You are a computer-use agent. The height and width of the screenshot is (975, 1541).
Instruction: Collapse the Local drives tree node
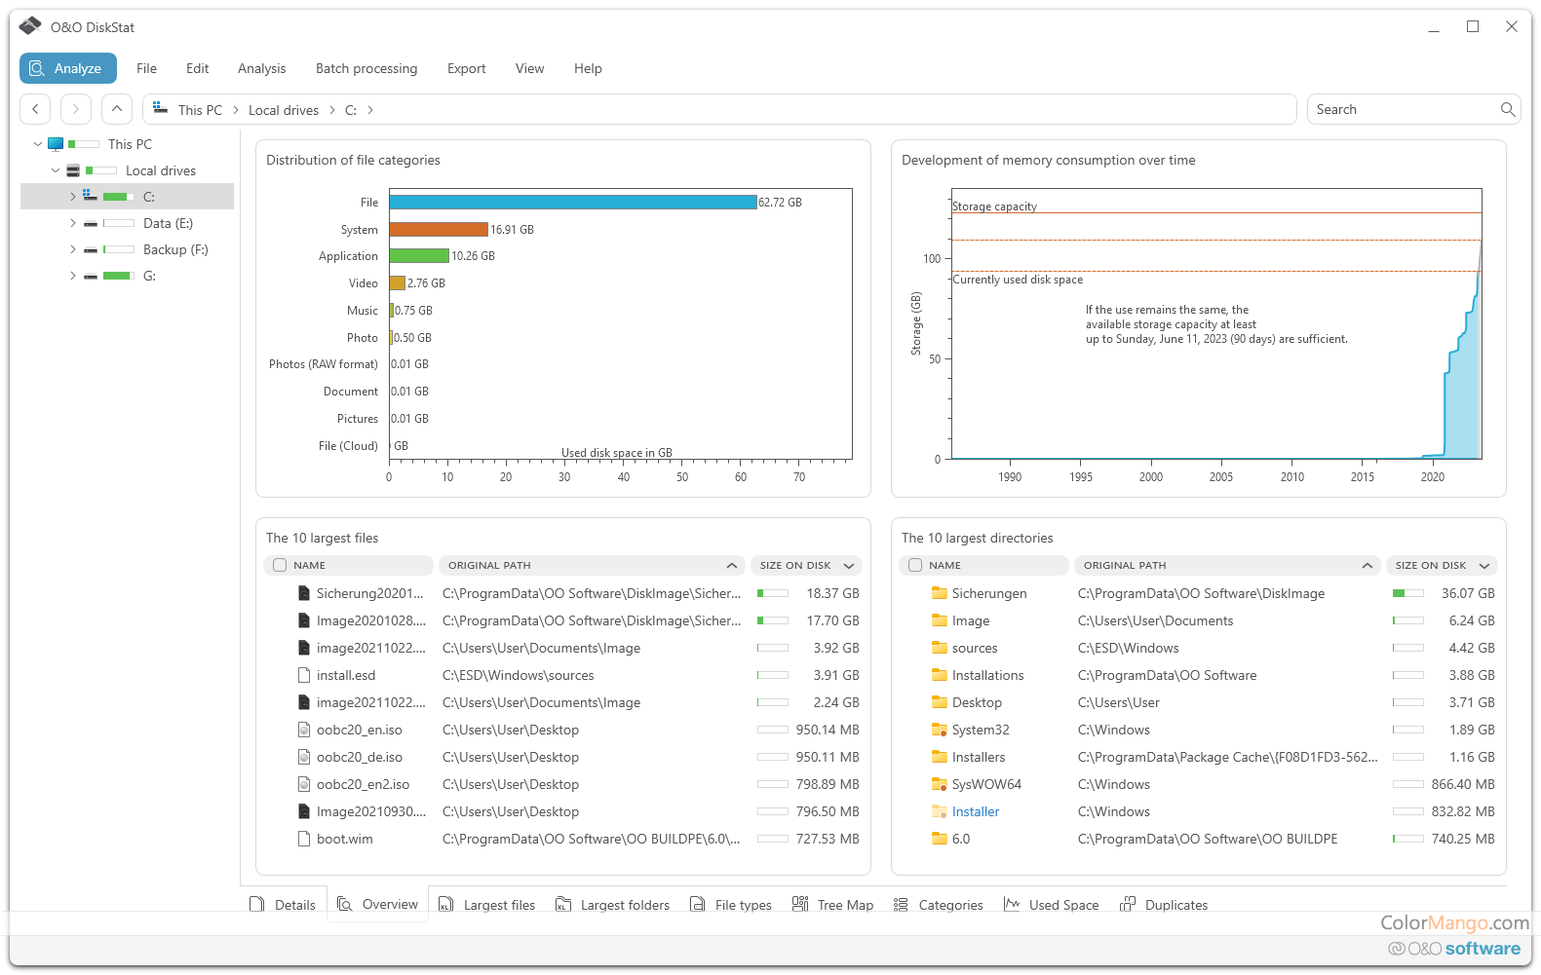coord(56,170)
